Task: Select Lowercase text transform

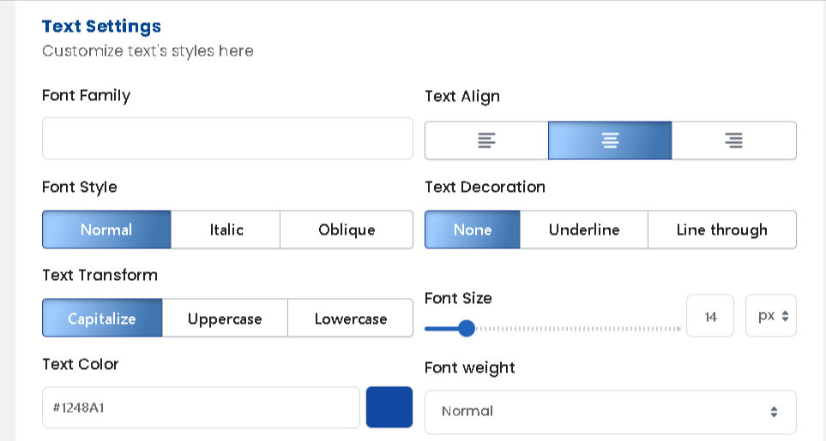Action: click(350, 319)
